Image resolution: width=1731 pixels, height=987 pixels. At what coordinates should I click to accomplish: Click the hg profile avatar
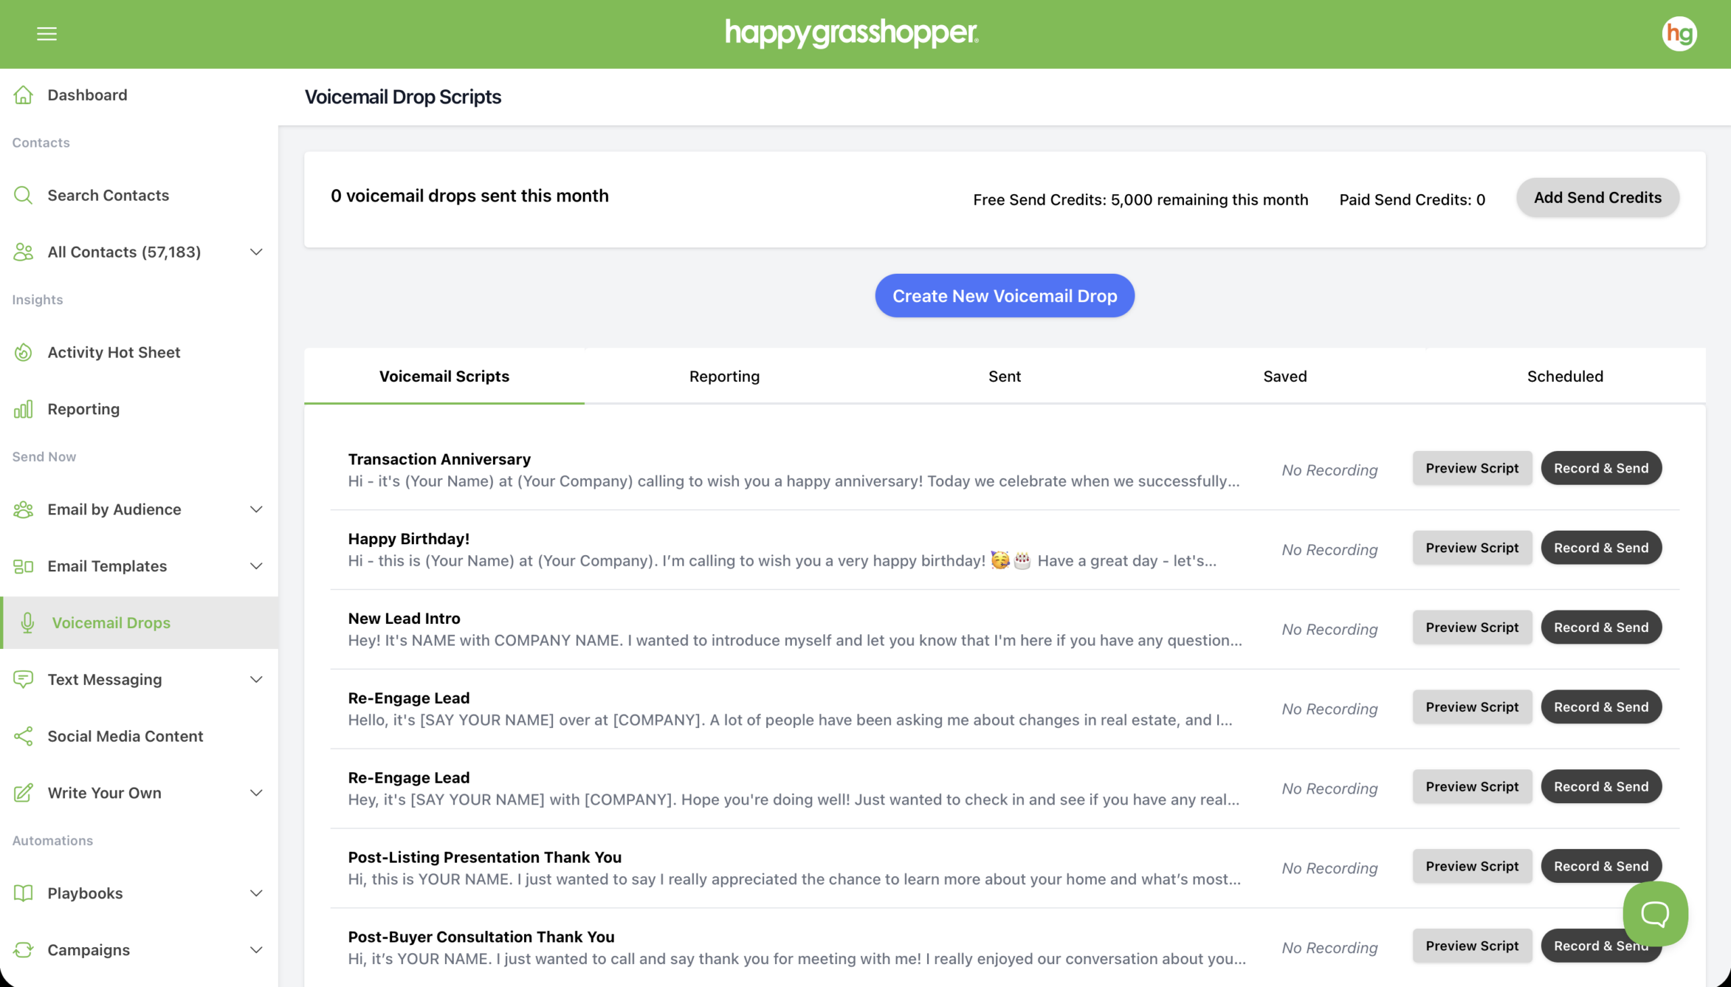point(1679,33)
